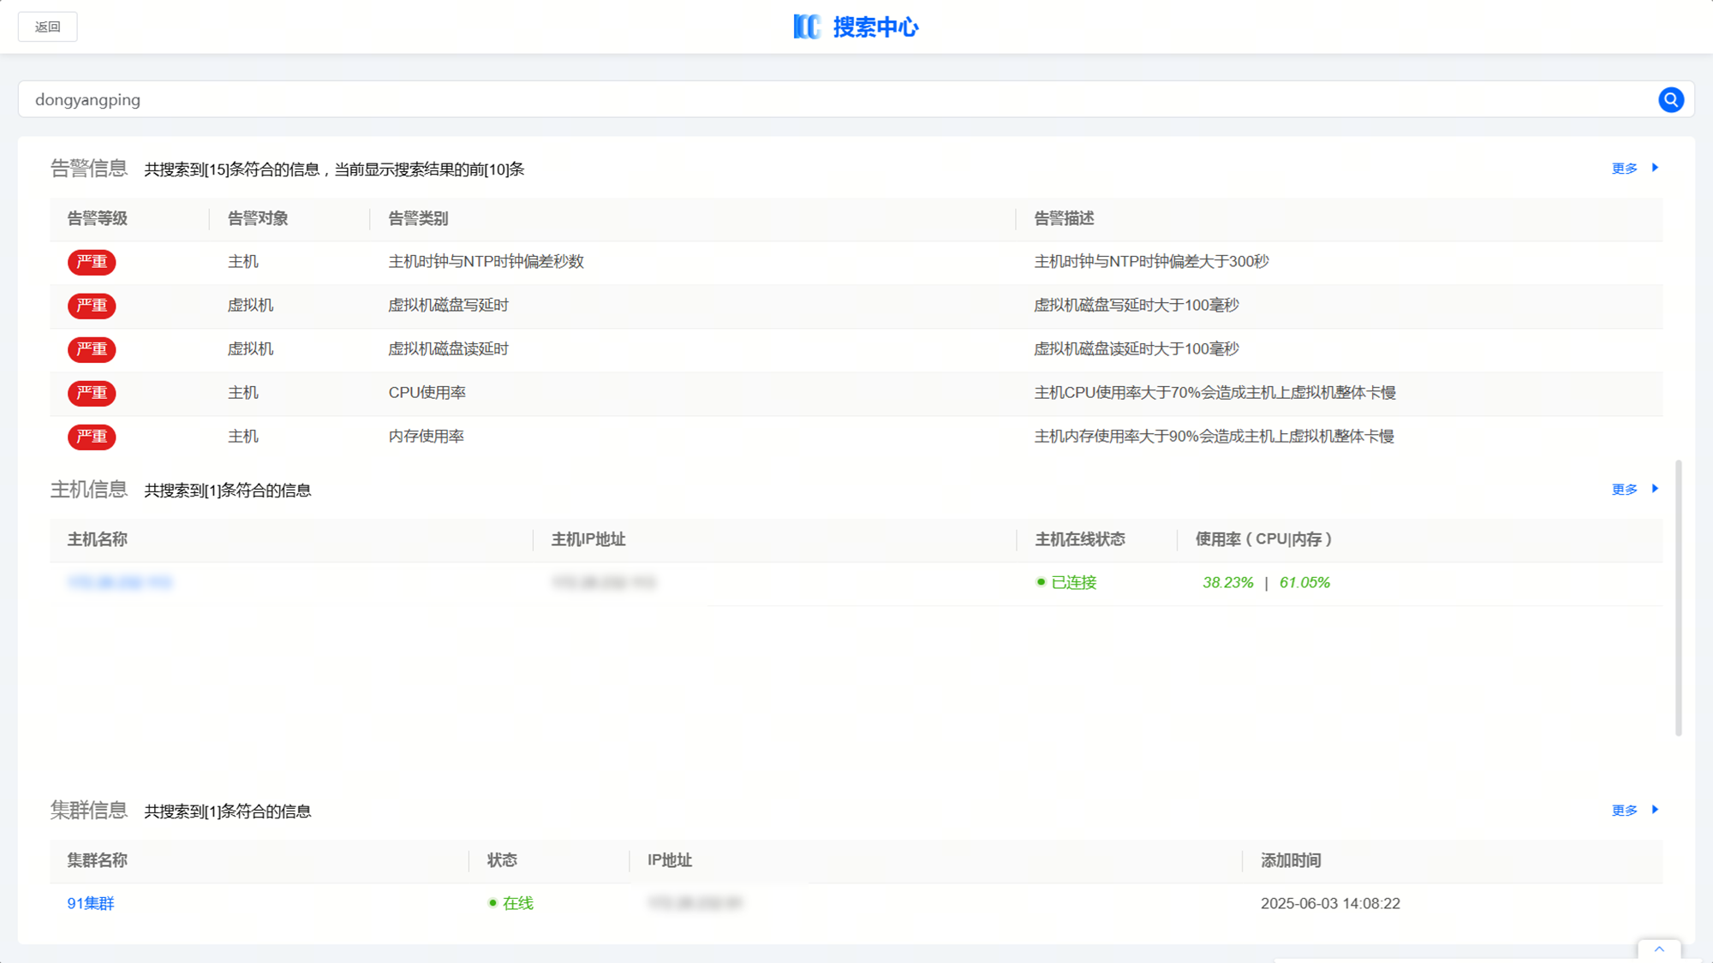This screenshot has height=963, width=1713.
Task: Click the 严重 badge on NTP clock alarm
Action: 92,262
